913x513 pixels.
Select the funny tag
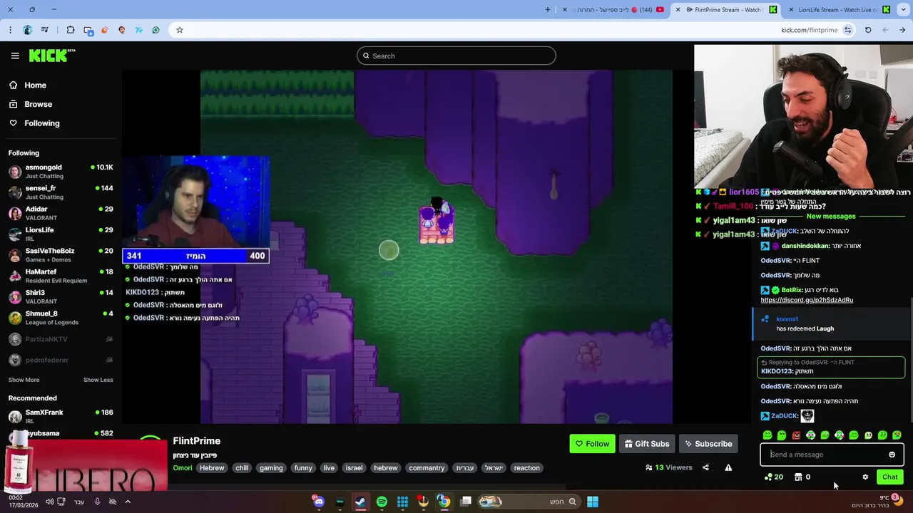[303, 468]
